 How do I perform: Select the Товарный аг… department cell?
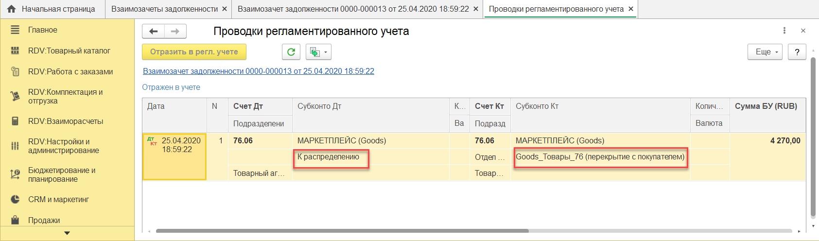260,173
